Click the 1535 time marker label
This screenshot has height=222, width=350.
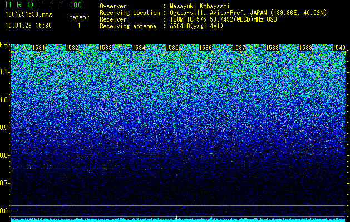[172, 48]
